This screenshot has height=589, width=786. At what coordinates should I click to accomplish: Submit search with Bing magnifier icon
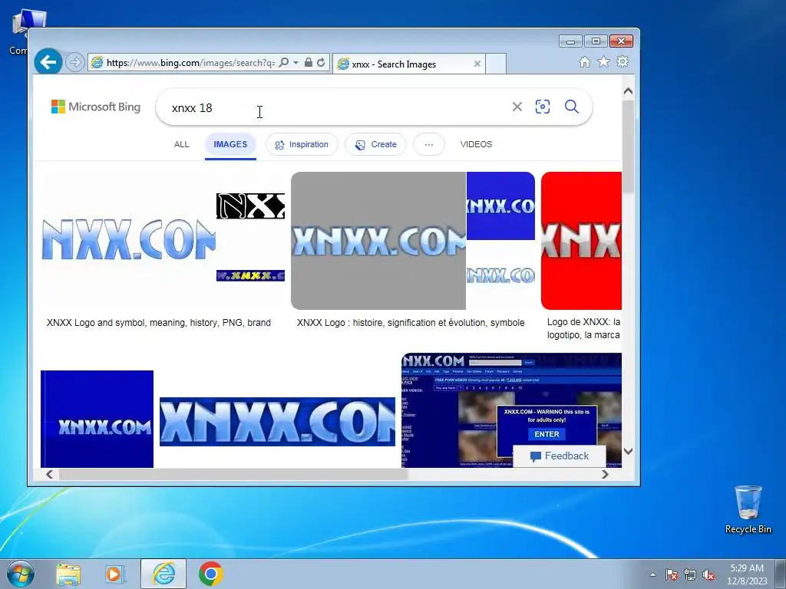tap(571, 107)
